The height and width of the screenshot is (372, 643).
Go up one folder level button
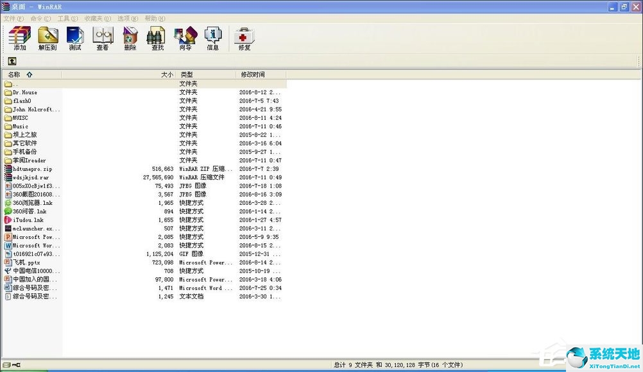coord(12,61)
